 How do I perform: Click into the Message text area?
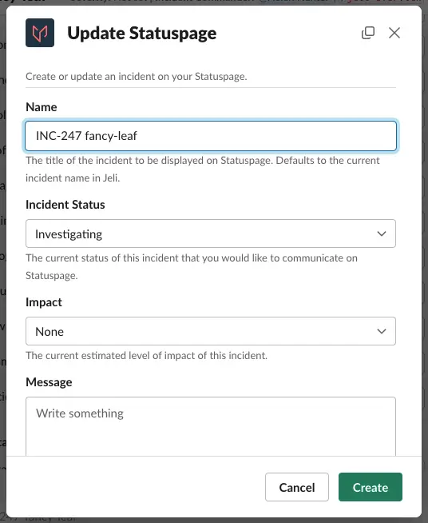[211, 426]
